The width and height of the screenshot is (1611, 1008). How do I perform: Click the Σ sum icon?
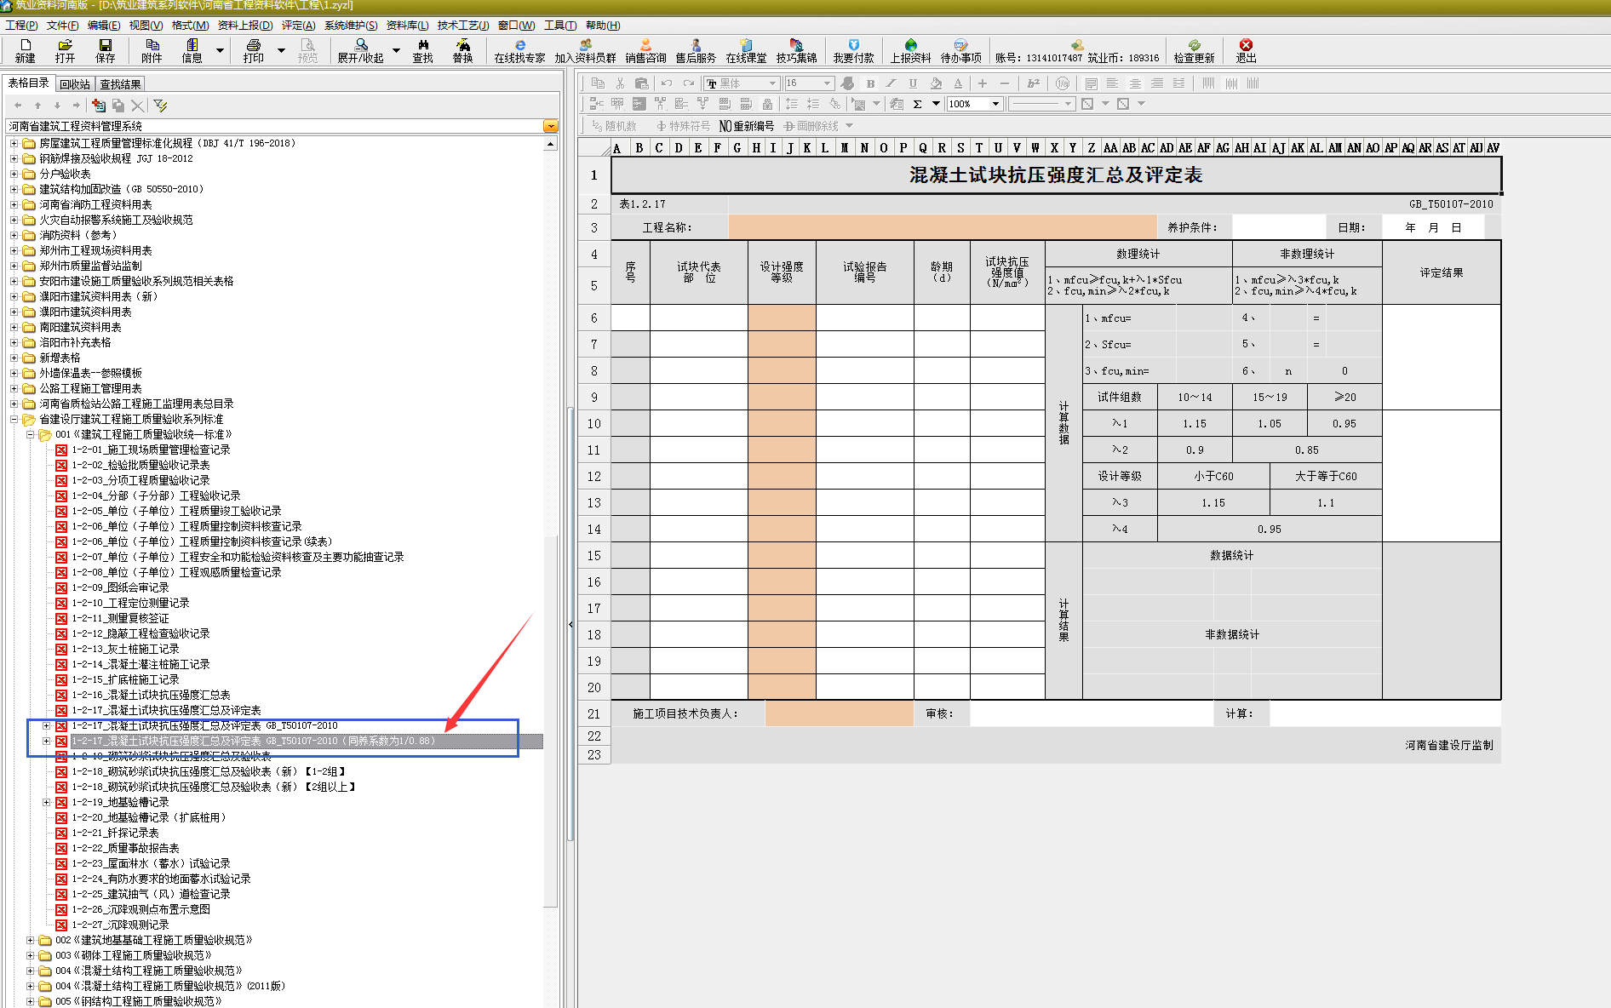[917, 104]
